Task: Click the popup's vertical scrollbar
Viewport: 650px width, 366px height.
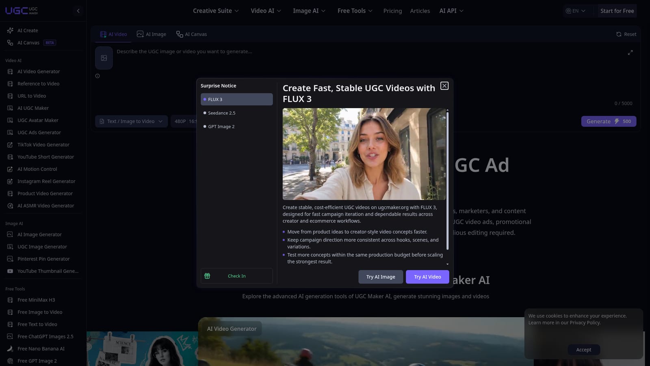Action: tap(447, 181)
